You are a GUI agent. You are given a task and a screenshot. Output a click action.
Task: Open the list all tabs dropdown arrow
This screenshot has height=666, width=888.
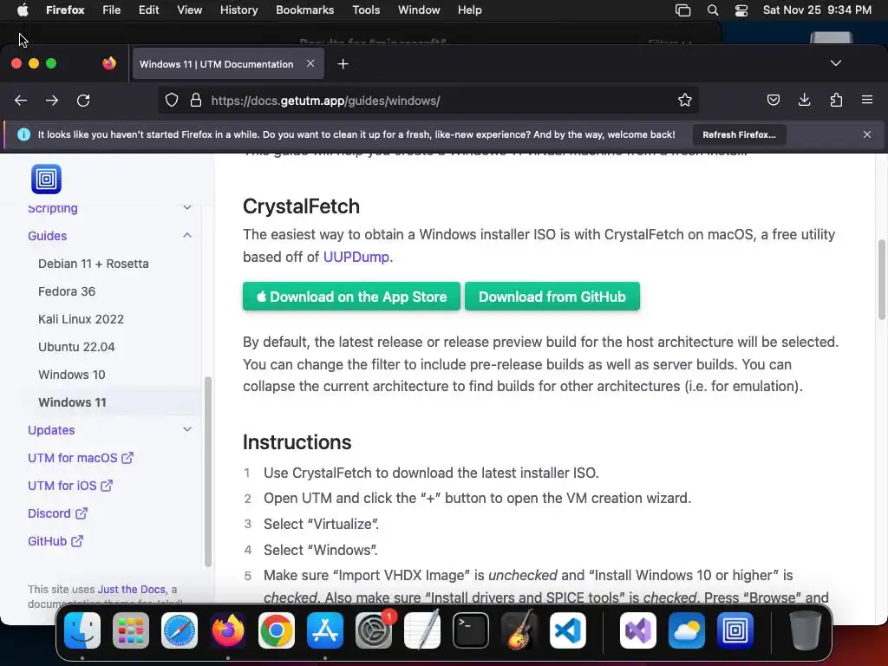(x=836, y=62)
